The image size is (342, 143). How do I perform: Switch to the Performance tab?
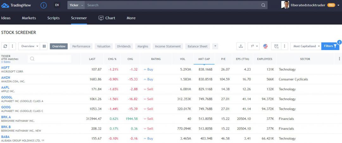coord(81,46)
